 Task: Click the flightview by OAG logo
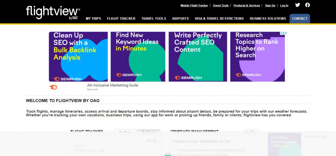click(x=53, y=13)
